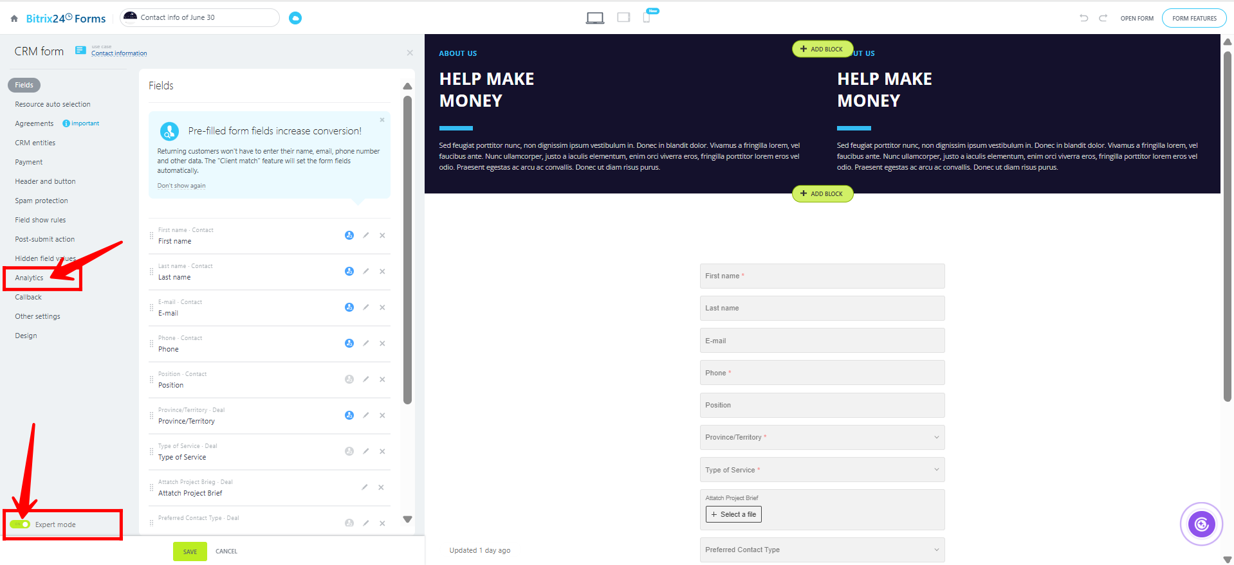Open Type of Service dropdown in preview
Viewport: 1234px width, 565px height.
[x=822, y=470]
